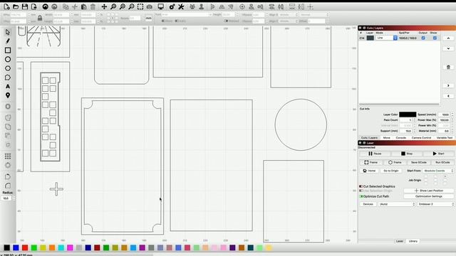Toggle Use Selection Origin switch
Image resolution: width=456 pixels, height=256 pixels.
tap(361, 191)
